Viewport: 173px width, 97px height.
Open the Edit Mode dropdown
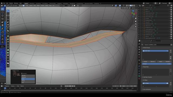coord(14,5)
